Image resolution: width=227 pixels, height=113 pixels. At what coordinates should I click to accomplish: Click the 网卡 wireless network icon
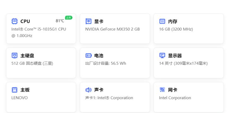162,90
